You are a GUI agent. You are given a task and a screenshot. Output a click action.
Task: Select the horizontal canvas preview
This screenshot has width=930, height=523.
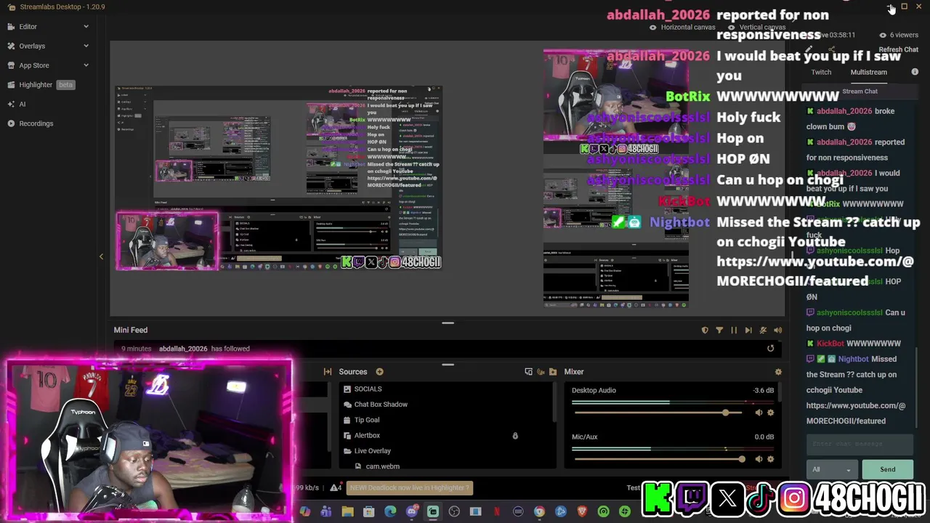coord(279,178)
